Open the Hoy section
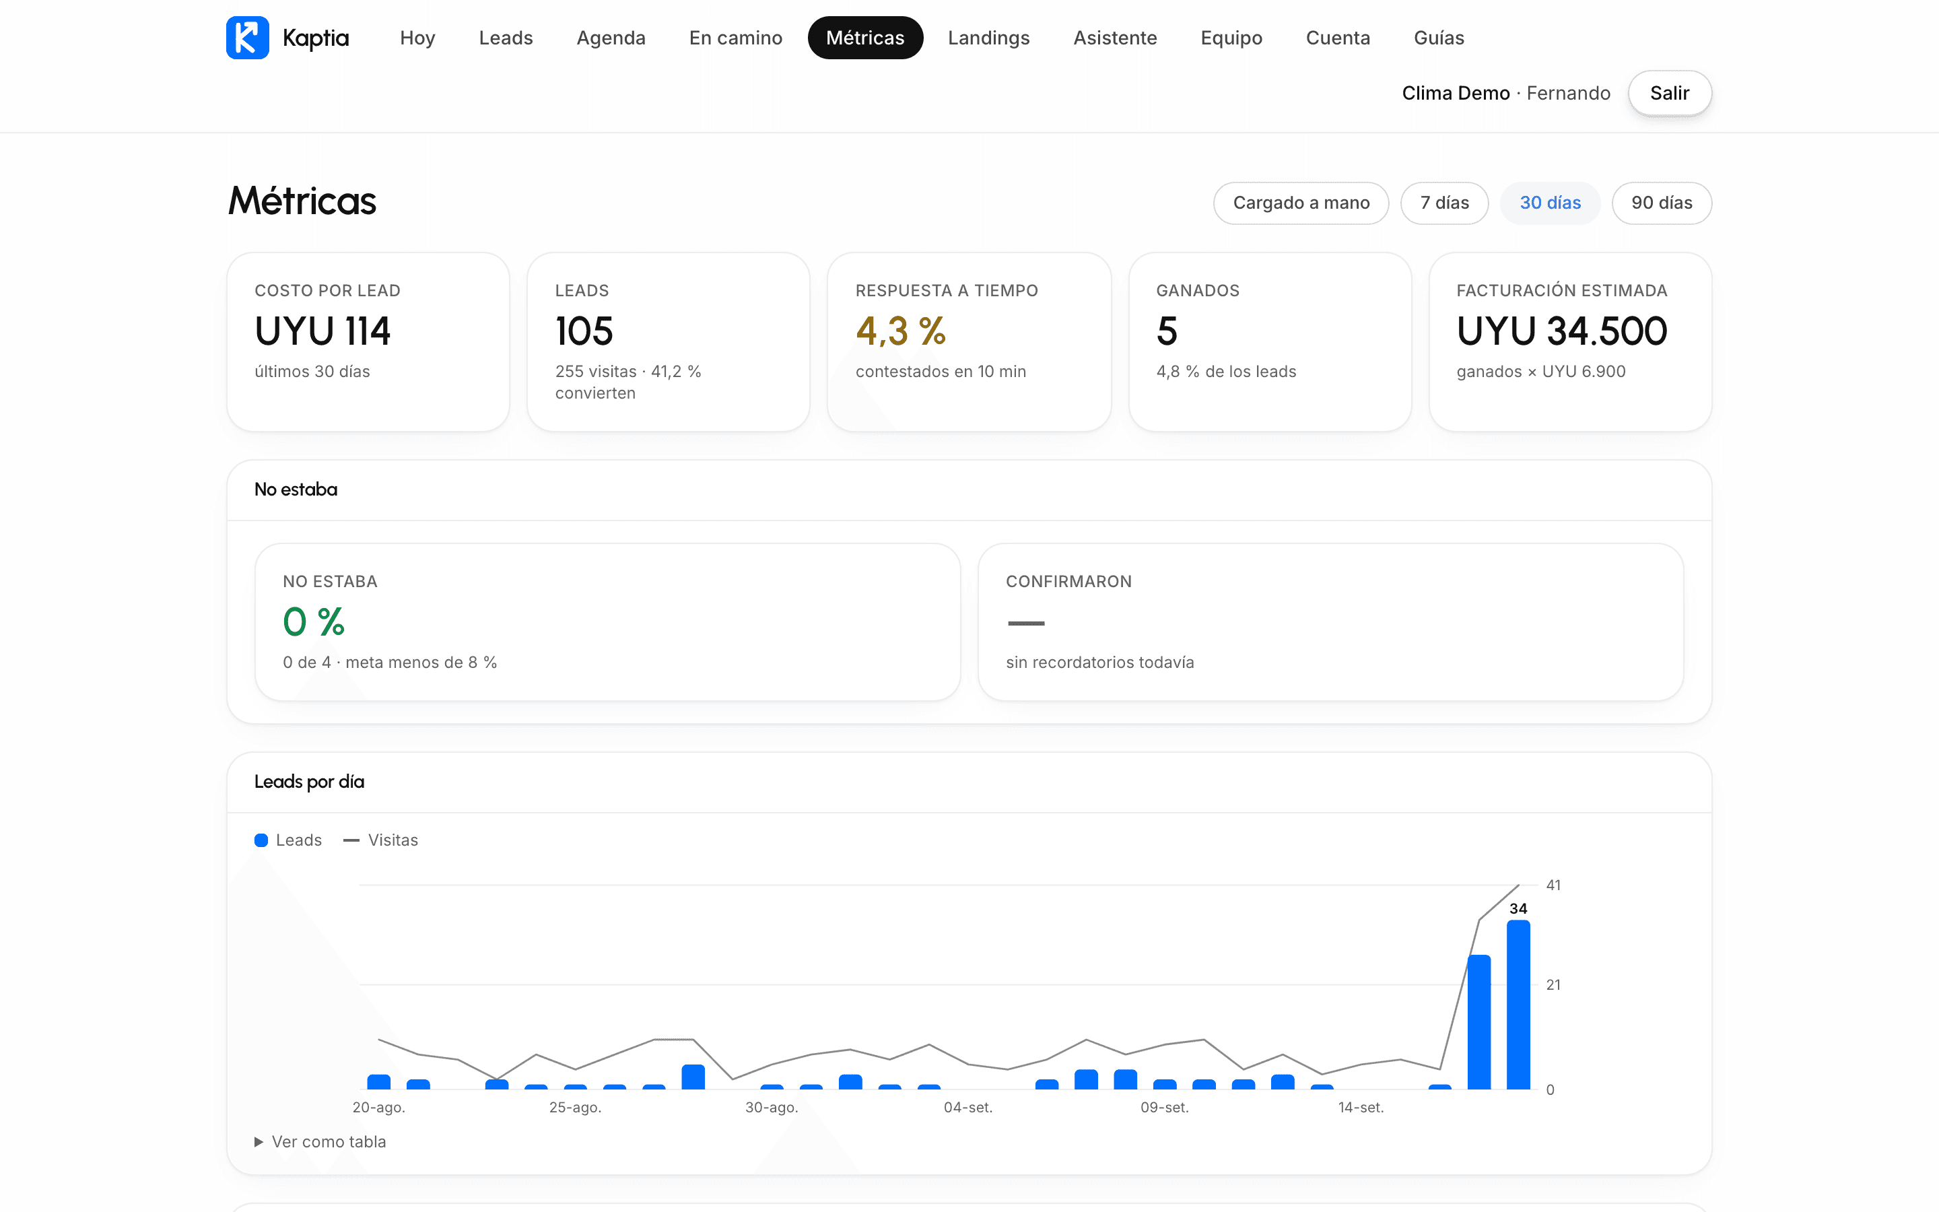The height and width of the screenshot is (1212, 1939). pyautogui.click(x=417, y=38)
